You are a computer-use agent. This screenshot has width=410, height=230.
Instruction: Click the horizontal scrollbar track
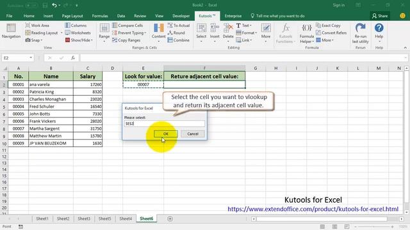click(x=327, y=218)
